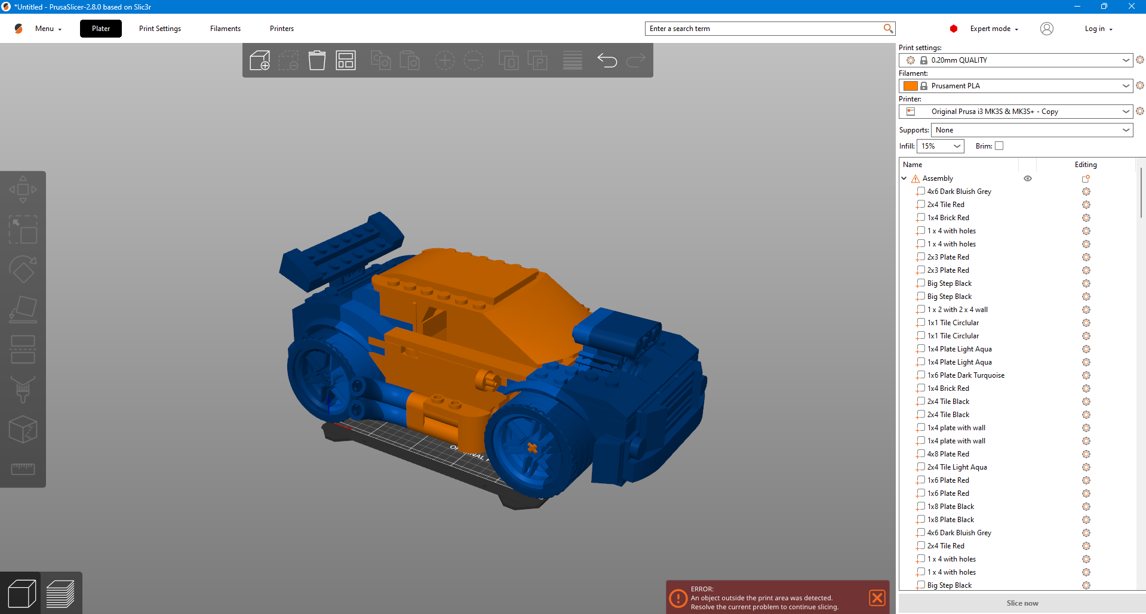
Task: Click the search magnifier icon
Action: 888,29
